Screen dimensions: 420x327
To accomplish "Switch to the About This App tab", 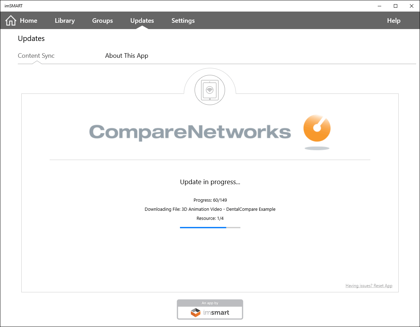I will [126, 56].
